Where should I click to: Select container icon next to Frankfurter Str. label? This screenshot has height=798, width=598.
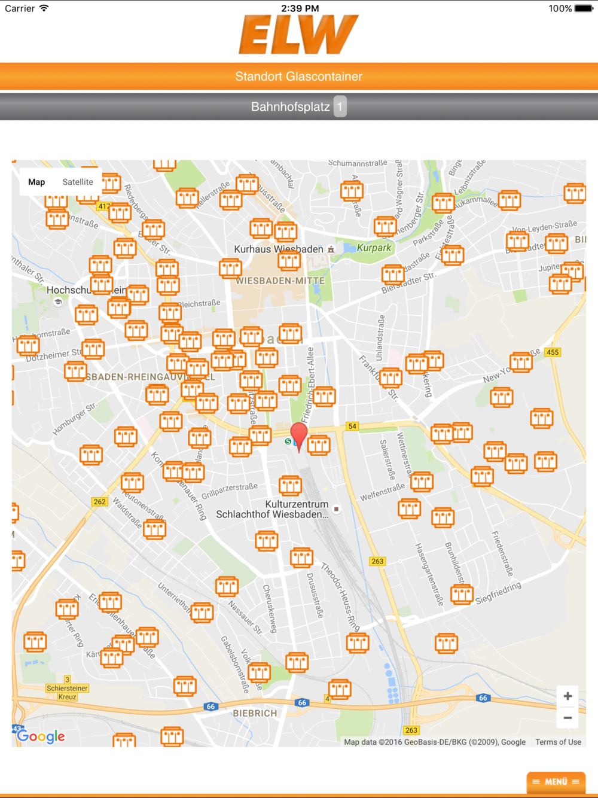coord(390,377)
